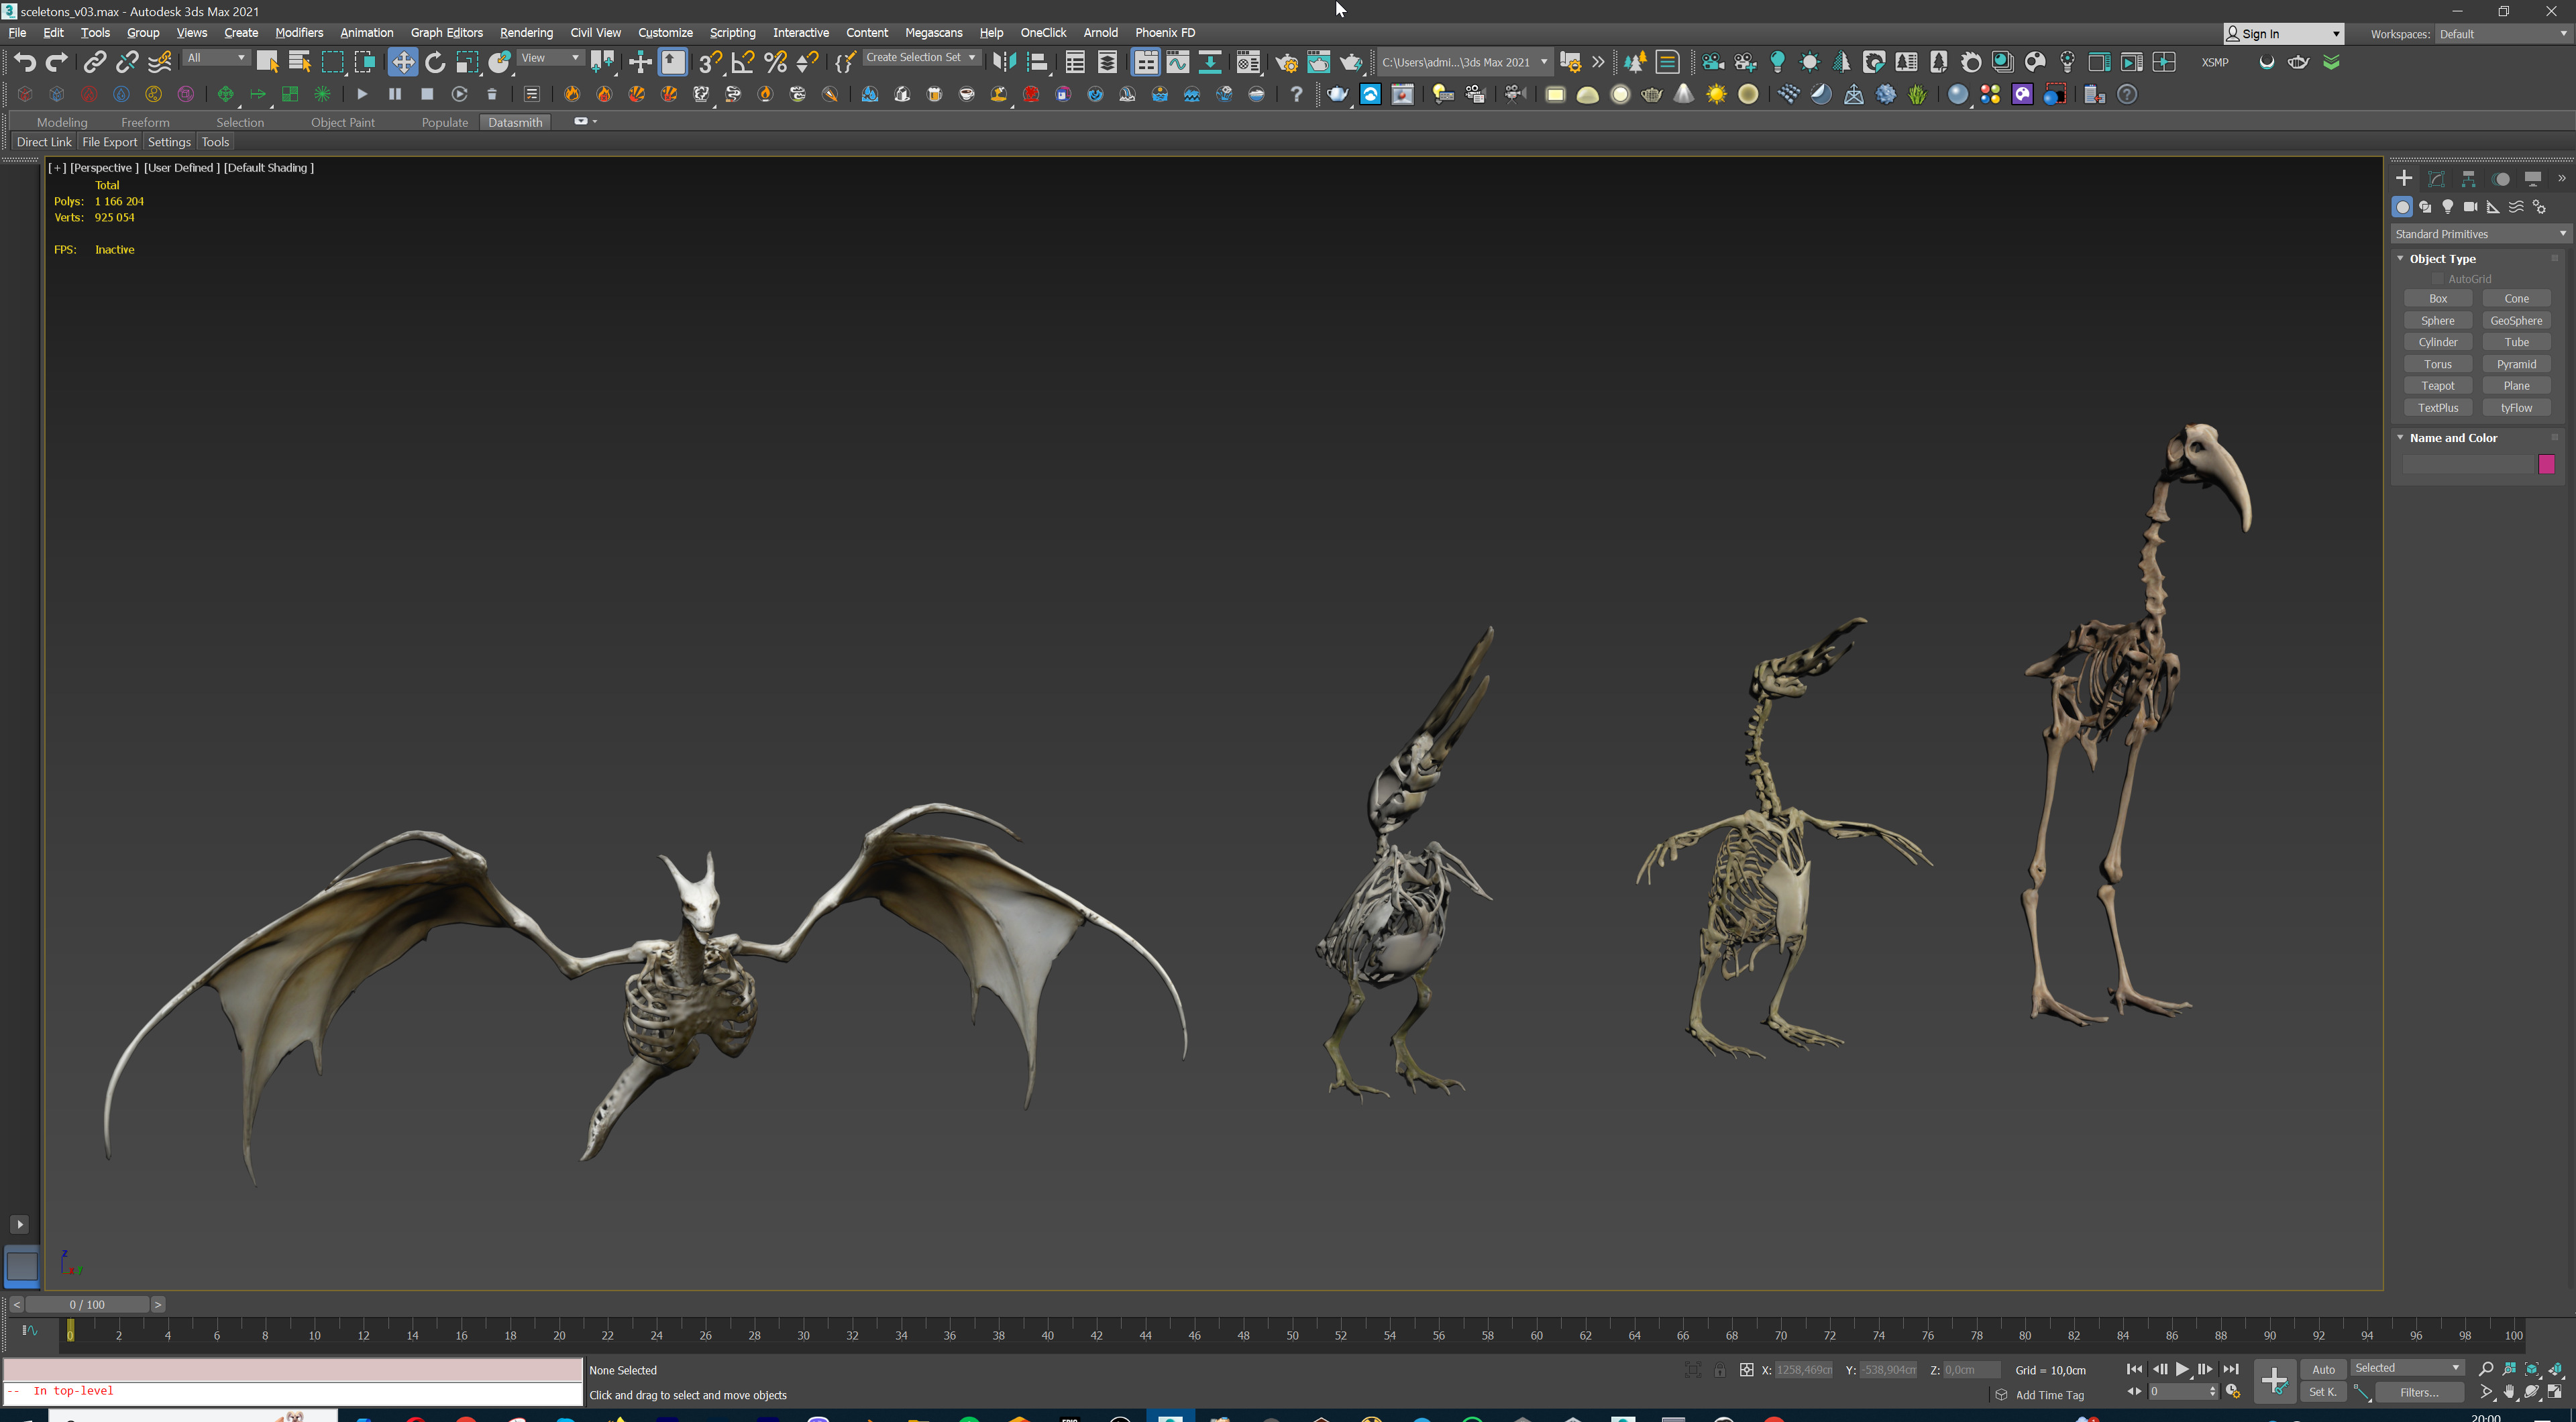Viewport: 2576px width, 1422px height.
Task: Activate the Select and Rotate tool
Action: pyautogui.click(x=435, y=62)
